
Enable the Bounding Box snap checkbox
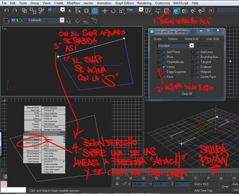coord(198,57)
